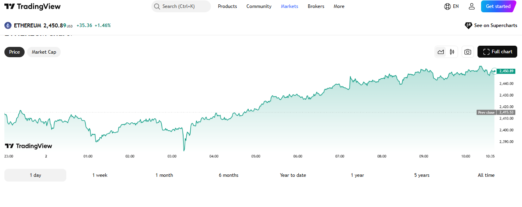Viewport: 522px width, 207px height.
Task: Click the 05:00 time axis label
Action: [x=256, y=157]
